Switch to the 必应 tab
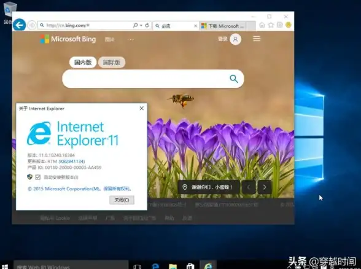361x269 pixels. [176, 26]
